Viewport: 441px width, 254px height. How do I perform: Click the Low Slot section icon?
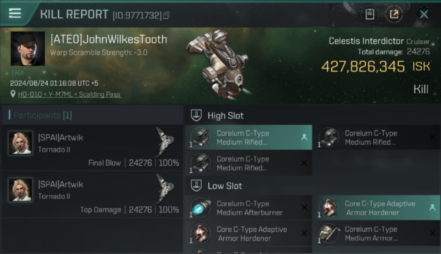[197, 186]
